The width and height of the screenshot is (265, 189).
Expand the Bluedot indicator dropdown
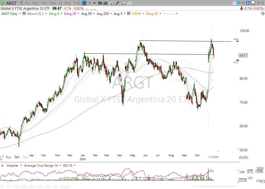coord(177,13)
